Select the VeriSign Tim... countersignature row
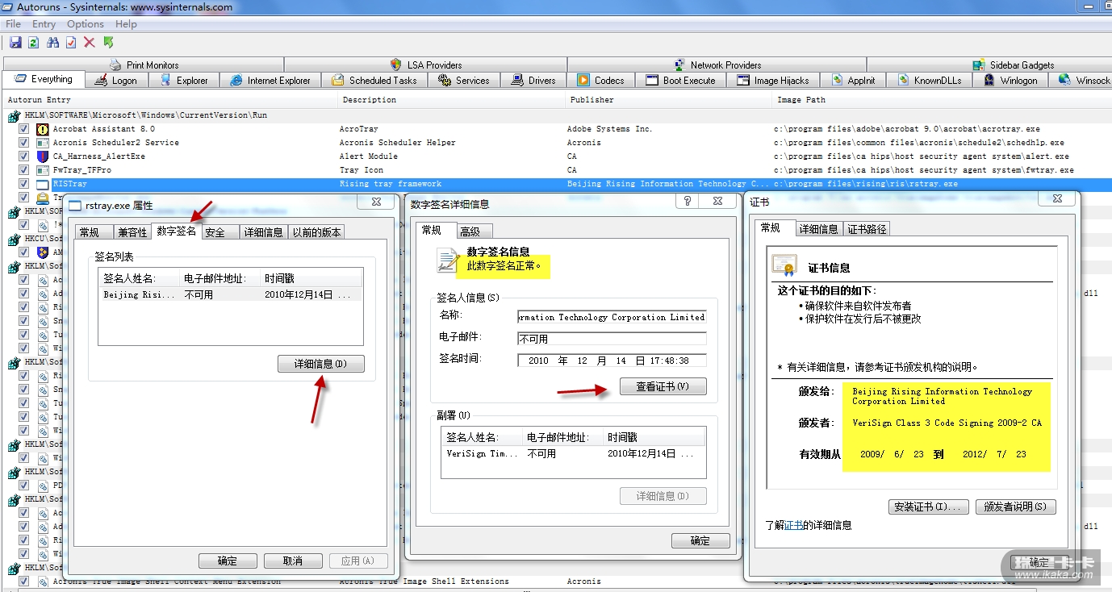The height and width of the screenshot is (592, 1112). [x=574, y=454]
